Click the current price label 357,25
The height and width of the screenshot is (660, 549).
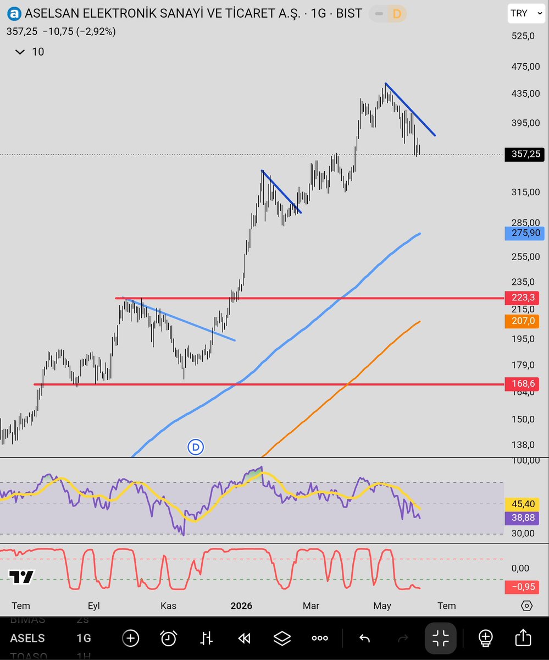click(526, 155)
